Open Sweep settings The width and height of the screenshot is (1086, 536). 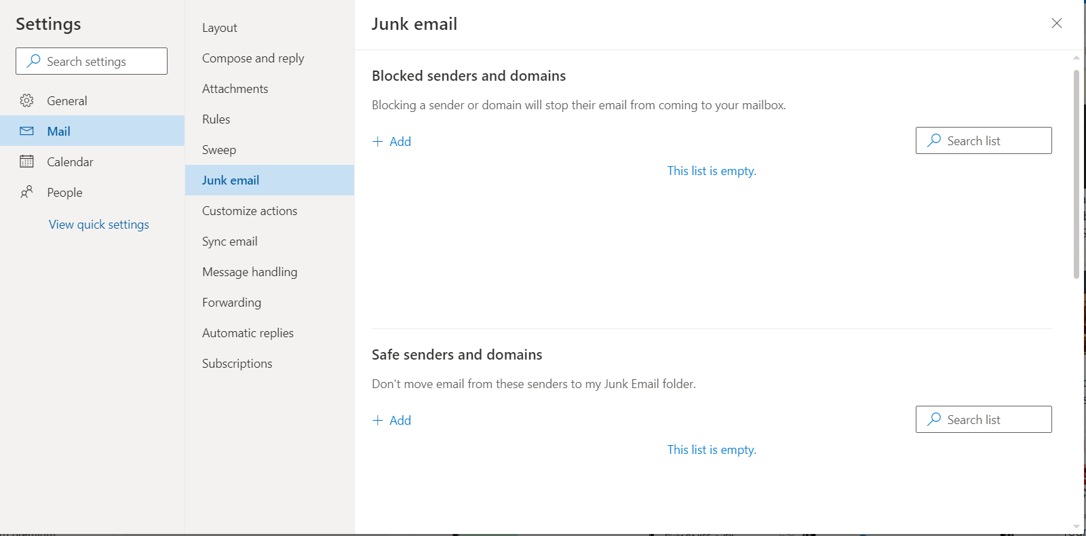[219, 150]
